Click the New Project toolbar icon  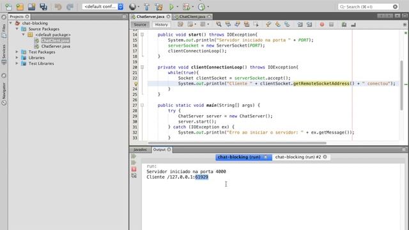(x=20, y=7)
